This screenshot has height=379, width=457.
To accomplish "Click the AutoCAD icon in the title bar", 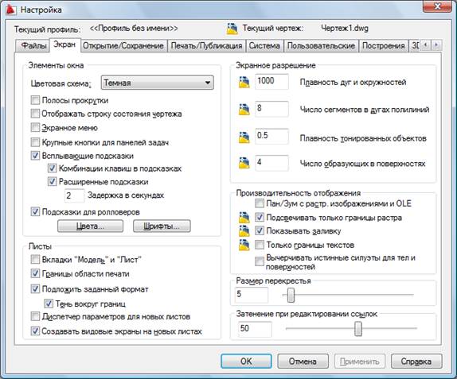I will pos(10,10).
